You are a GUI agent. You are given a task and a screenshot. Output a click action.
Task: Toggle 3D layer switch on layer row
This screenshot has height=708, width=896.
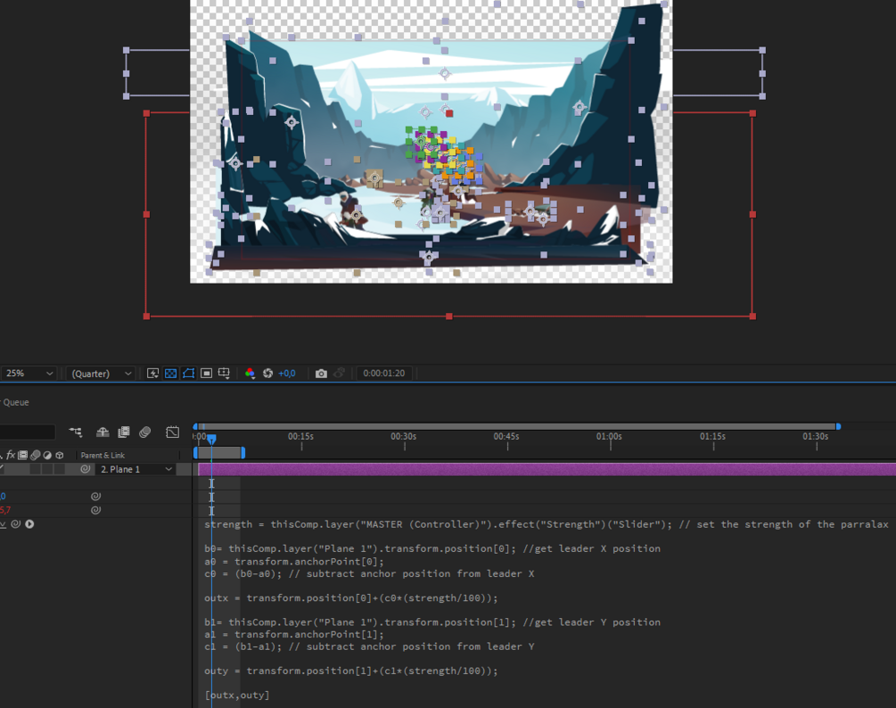point(60,469)
